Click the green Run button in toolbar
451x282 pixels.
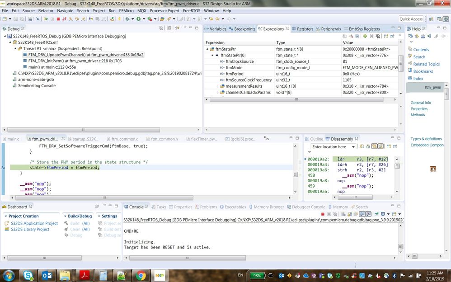[x=138, y=19]
